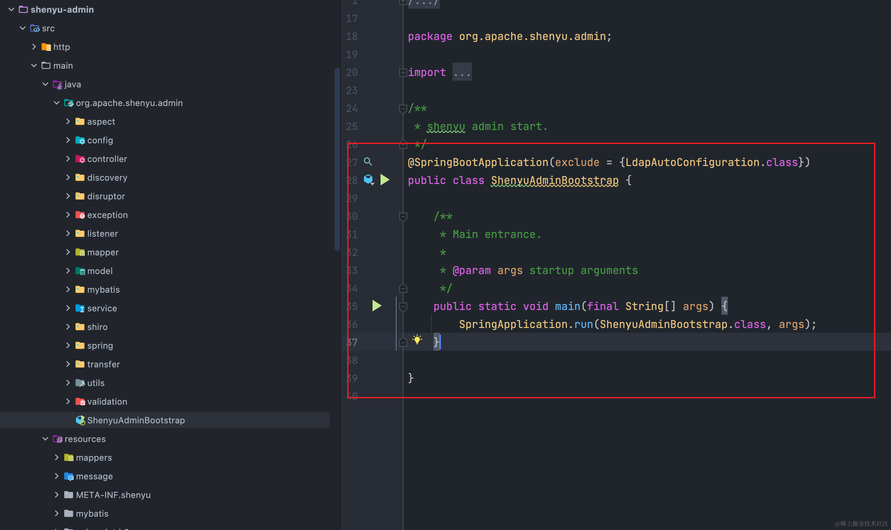
Task: Toggle fold marker on the main method line
Action: coord(403,306)
